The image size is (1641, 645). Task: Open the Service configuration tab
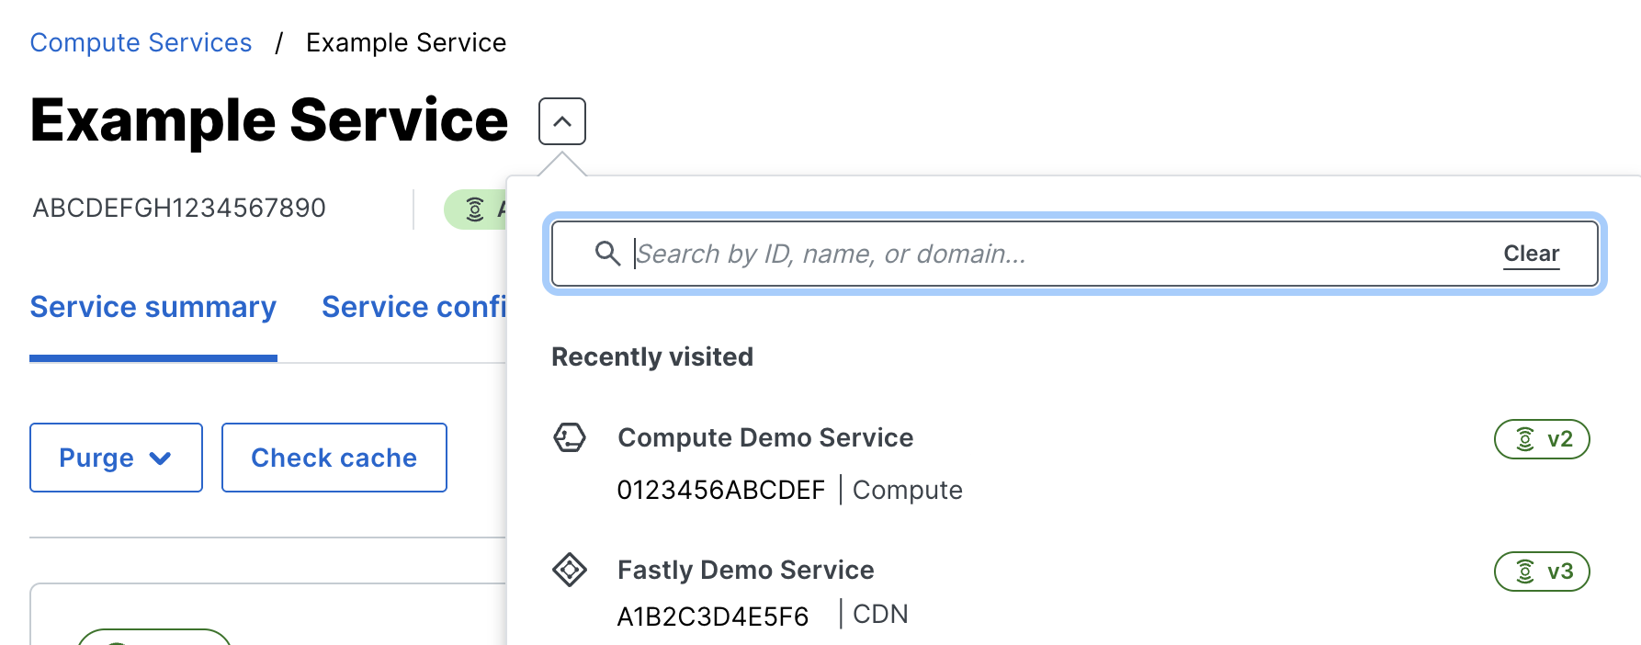pos(413,307)
